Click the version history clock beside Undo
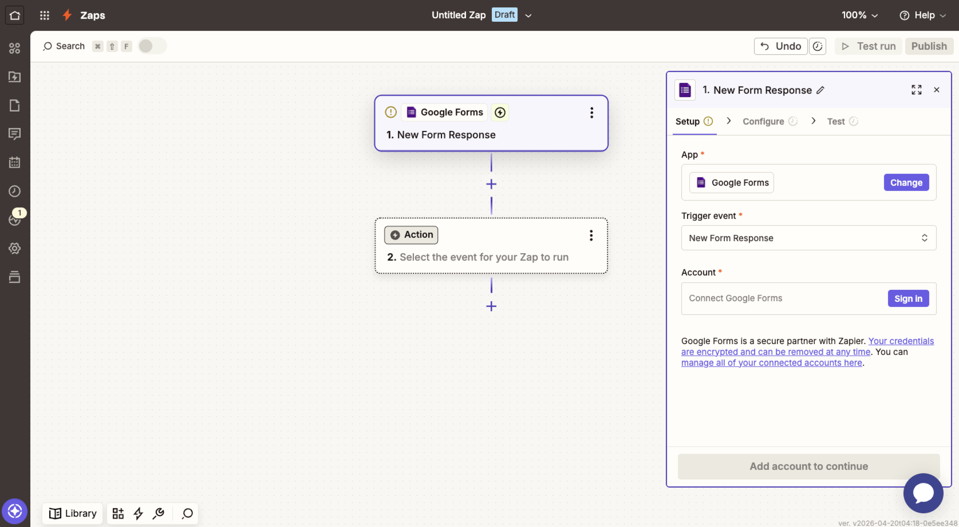Screen dimensions: 959x527 click(817, 46)
